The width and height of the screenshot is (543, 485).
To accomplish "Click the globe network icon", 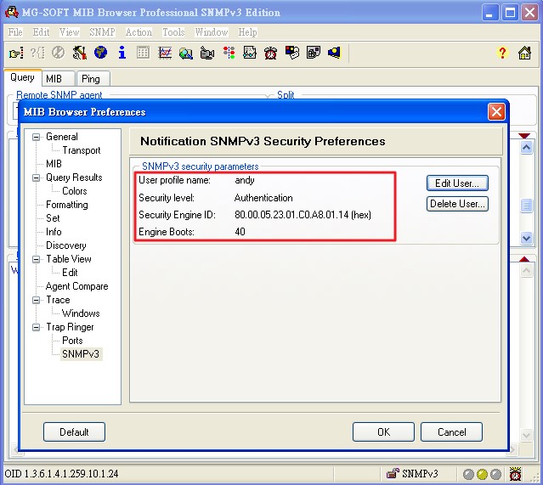I will pyautogui.click(x=100, y=53).
